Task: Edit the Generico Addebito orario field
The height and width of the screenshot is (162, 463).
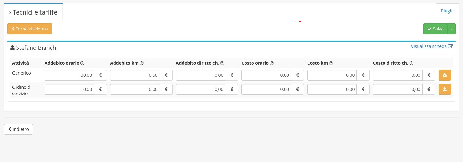Action: coord(69,75)
